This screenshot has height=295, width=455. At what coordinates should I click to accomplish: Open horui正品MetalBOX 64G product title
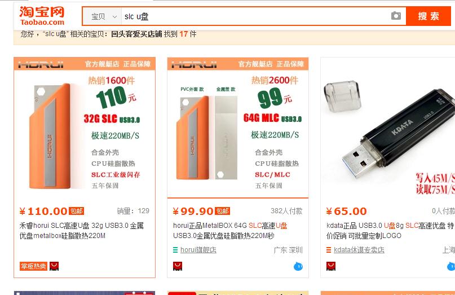point(230,231)
